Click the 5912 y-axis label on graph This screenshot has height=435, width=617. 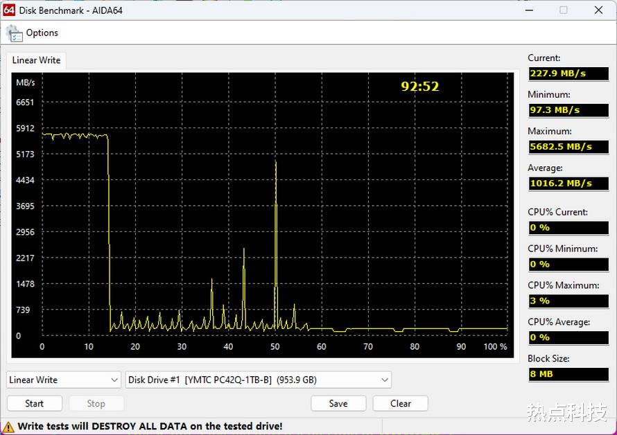tap(25, 128)
